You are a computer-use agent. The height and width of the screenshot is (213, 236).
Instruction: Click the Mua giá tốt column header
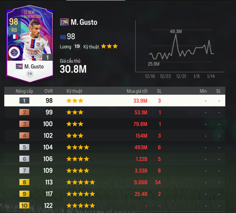(137, 91)
